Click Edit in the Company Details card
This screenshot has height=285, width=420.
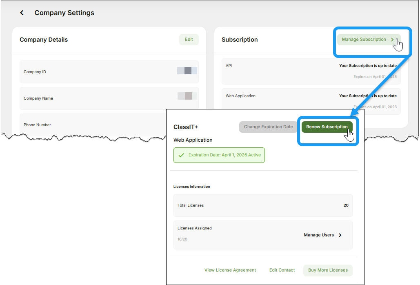coord(189,39)
